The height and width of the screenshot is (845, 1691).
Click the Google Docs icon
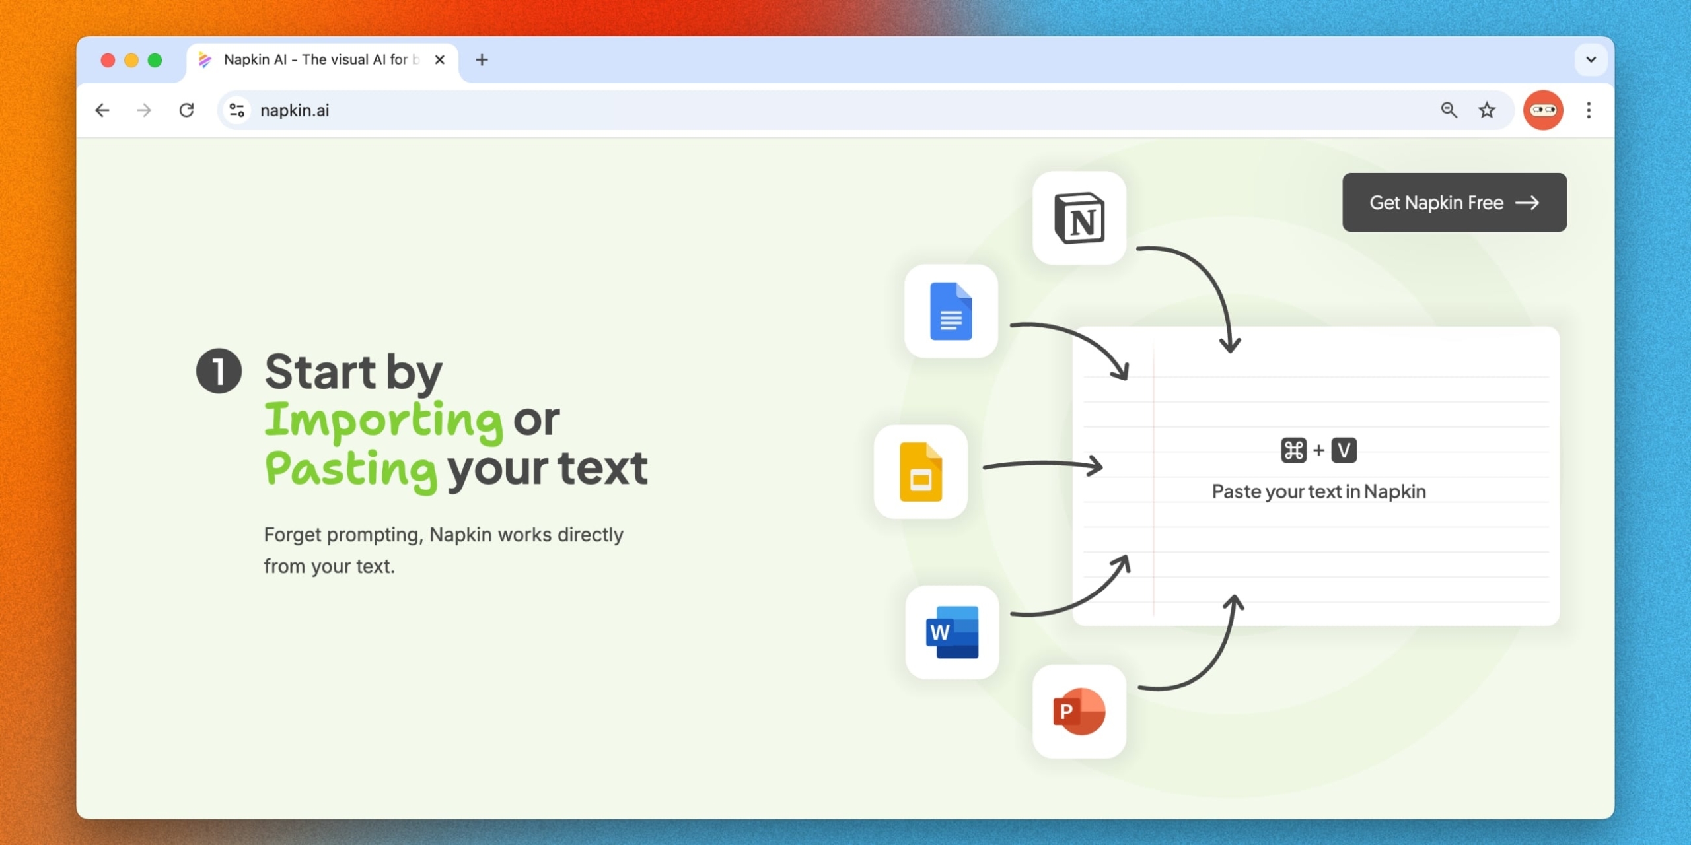951,312
